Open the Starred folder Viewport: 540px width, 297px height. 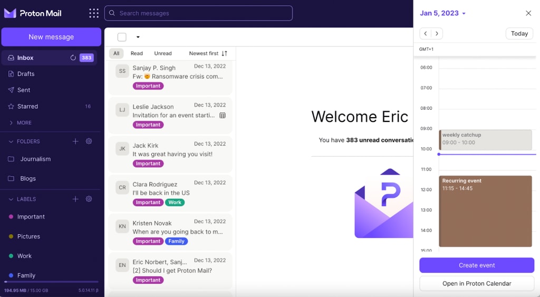(49, 106)
